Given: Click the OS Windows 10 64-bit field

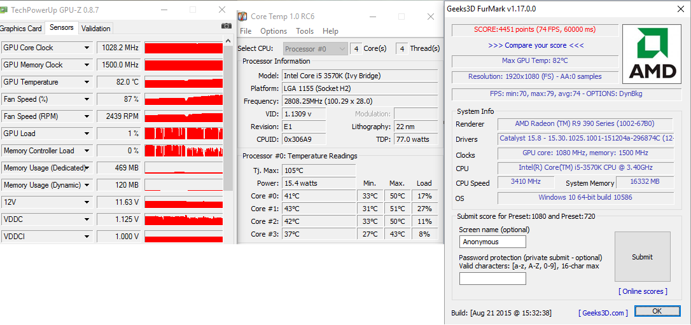Looking at the screenshot, I should pyautogui.click(x=585, y=198).
